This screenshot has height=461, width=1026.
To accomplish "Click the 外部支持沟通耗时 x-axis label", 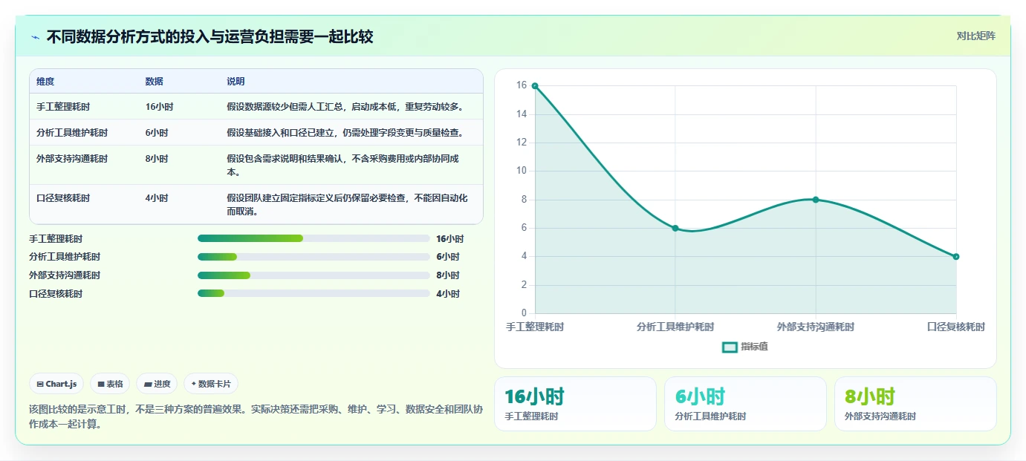I will [816, 327].
